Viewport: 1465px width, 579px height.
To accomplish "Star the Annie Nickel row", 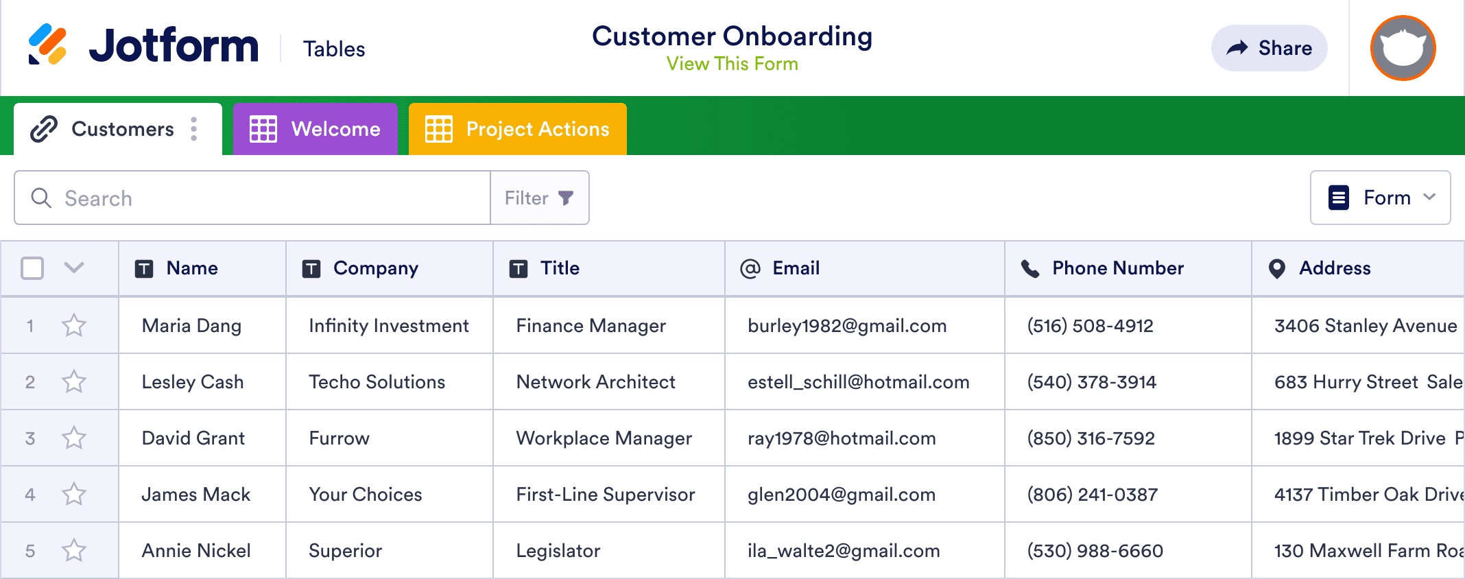I will click(74, 550).
